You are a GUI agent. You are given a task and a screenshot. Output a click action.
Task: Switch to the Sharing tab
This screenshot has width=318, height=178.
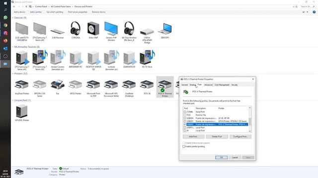192,85
